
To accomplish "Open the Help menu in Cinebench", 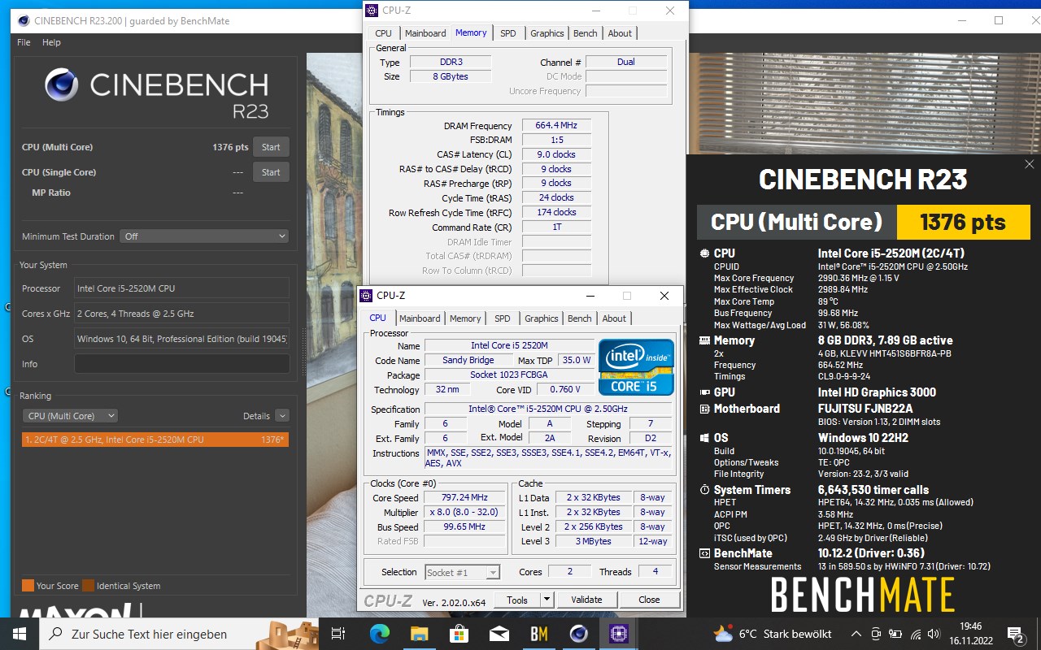I will coord(51,42).
